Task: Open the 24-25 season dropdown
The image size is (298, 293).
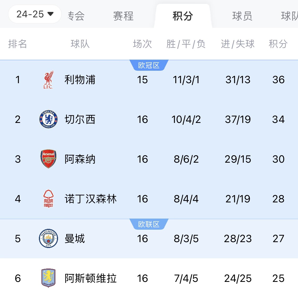Action: click(x=35, y=14)
